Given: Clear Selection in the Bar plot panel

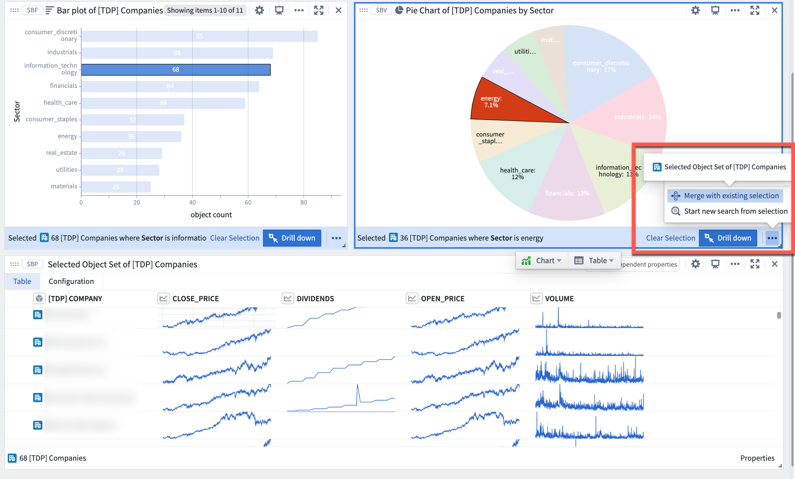Looking at the screenshot, I should click(x=235, y=238).
